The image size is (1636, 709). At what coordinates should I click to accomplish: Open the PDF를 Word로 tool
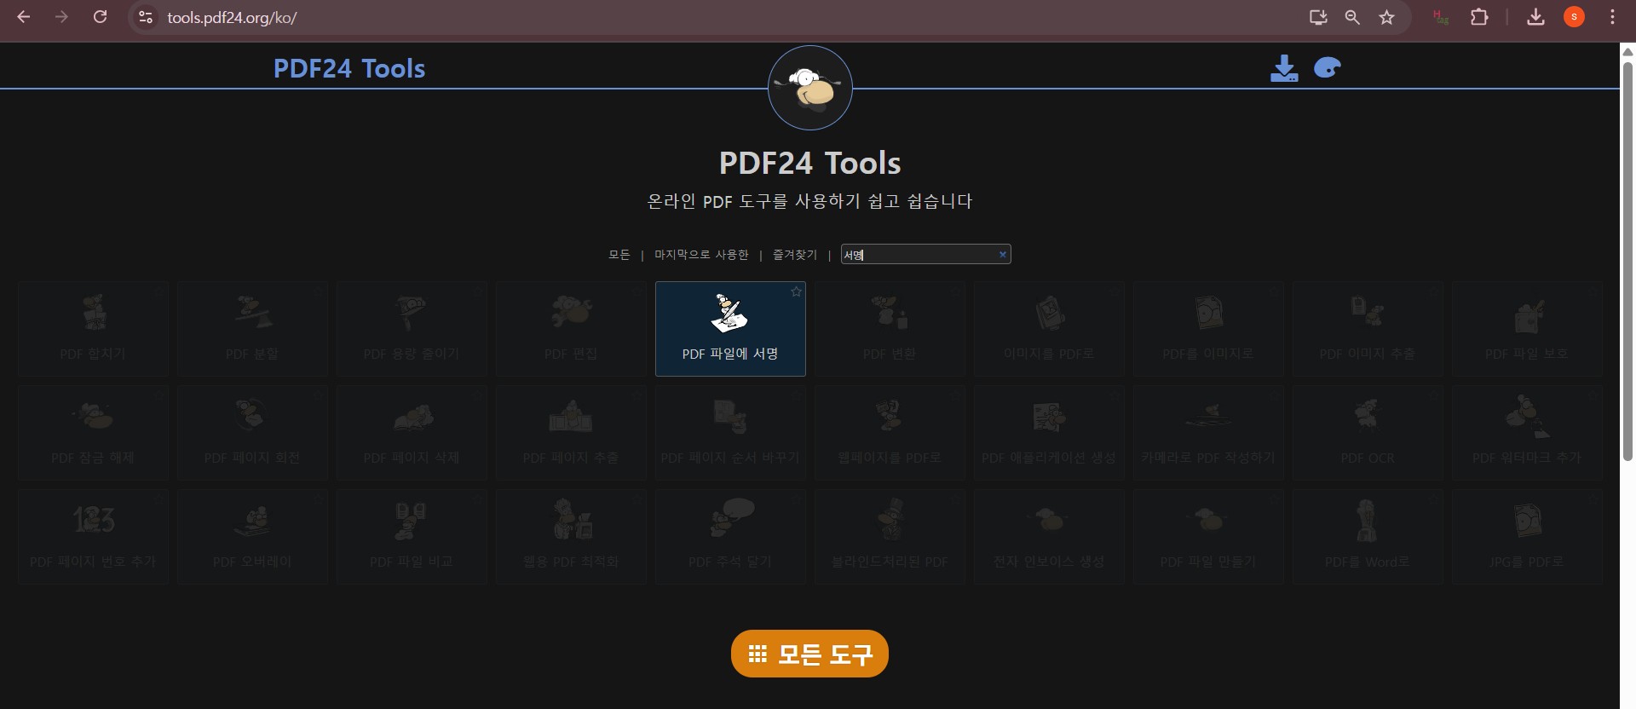[1368, 537]
